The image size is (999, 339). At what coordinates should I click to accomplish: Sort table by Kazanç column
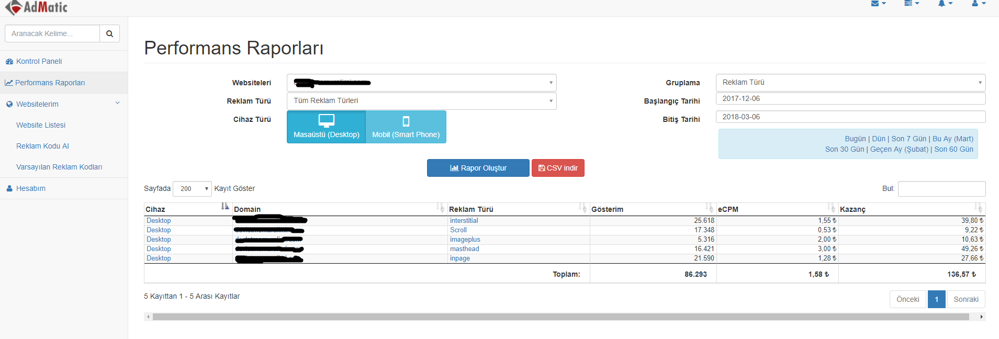pos(912,209)
